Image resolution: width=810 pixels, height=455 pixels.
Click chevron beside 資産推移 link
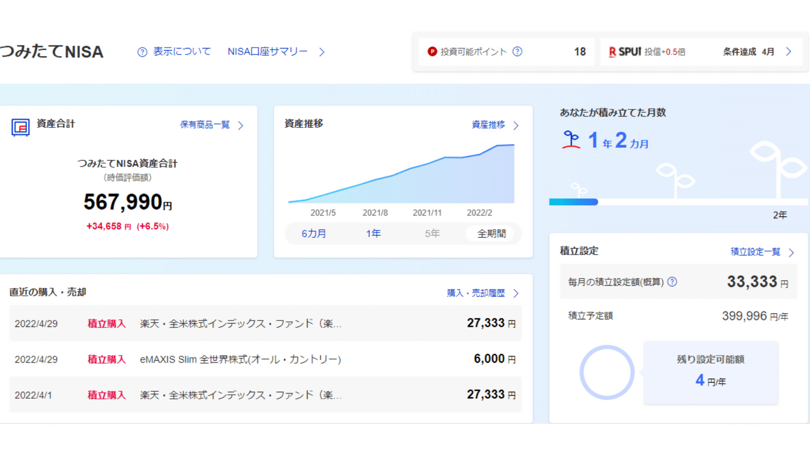[x=516, y=125]
